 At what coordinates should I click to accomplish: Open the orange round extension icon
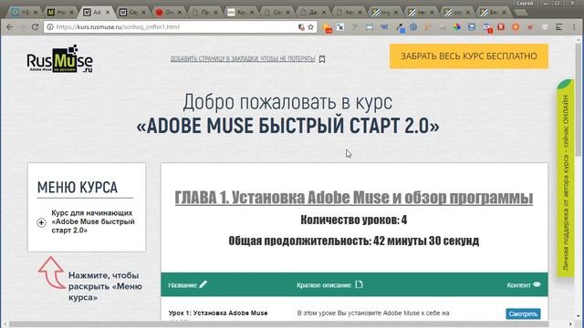(x=516, y=26)
